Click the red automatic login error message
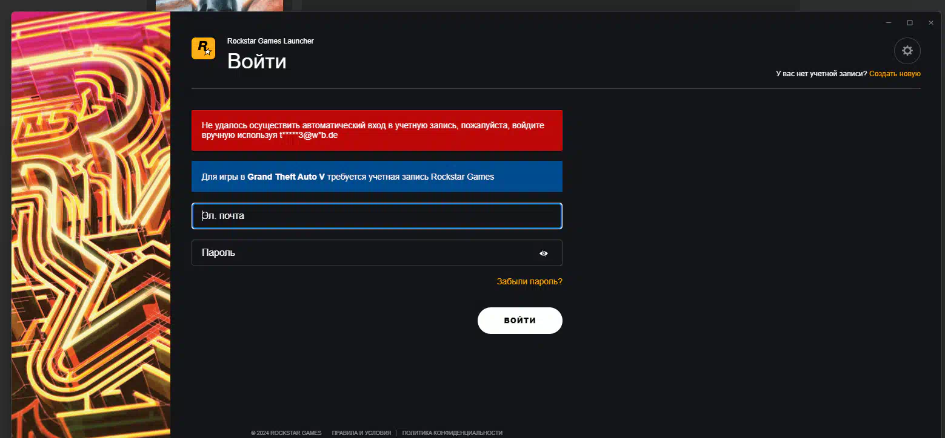Image resolution: width=945 pixels, height=438 pixels. pos(377,130)
